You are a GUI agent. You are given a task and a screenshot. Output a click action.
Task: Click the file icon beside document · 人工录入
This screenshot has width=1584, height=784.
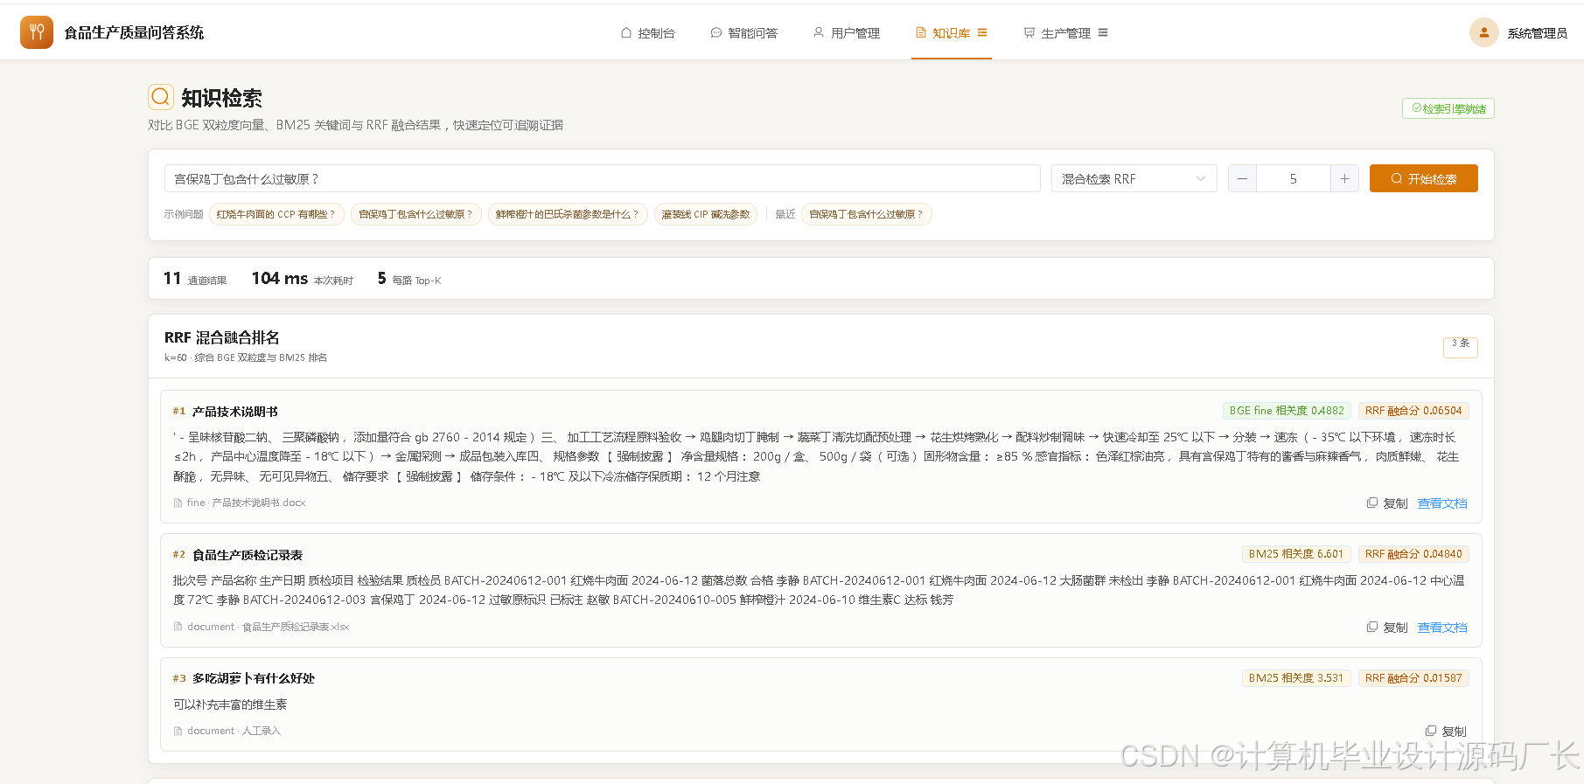[x=178, y=732]
